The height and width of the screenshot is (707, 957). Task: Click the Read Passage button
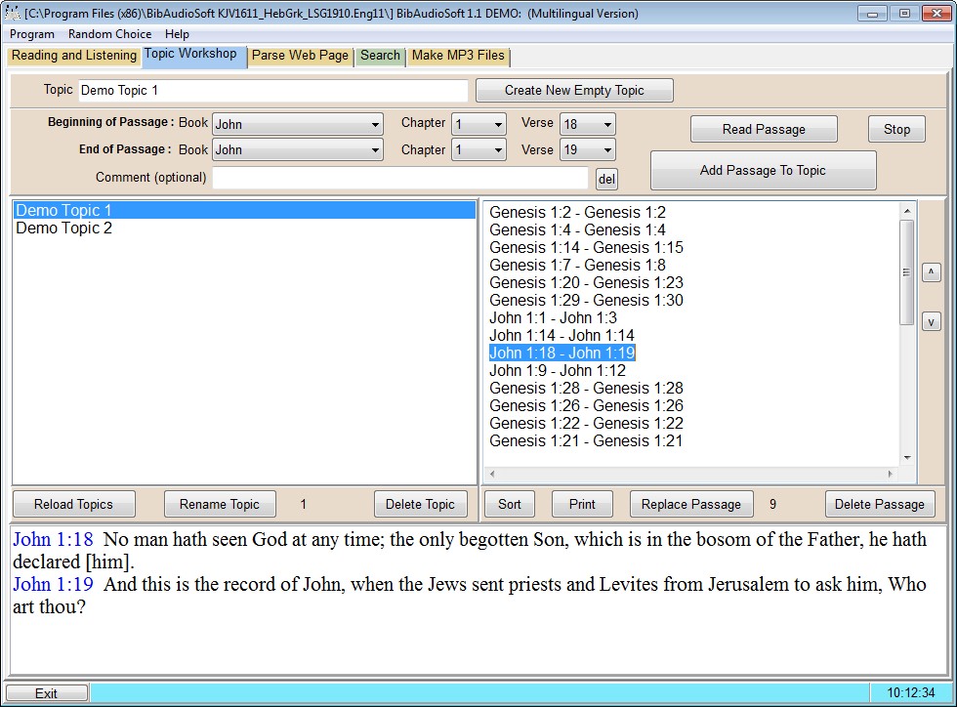pos(764,130)
